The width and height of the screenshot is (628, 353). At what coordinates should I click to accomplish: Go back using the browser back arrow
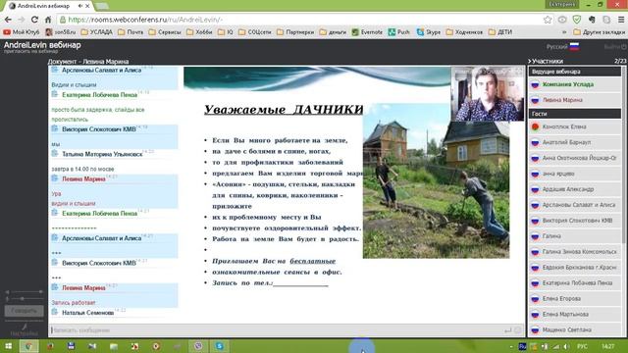(x=8, y=20)
